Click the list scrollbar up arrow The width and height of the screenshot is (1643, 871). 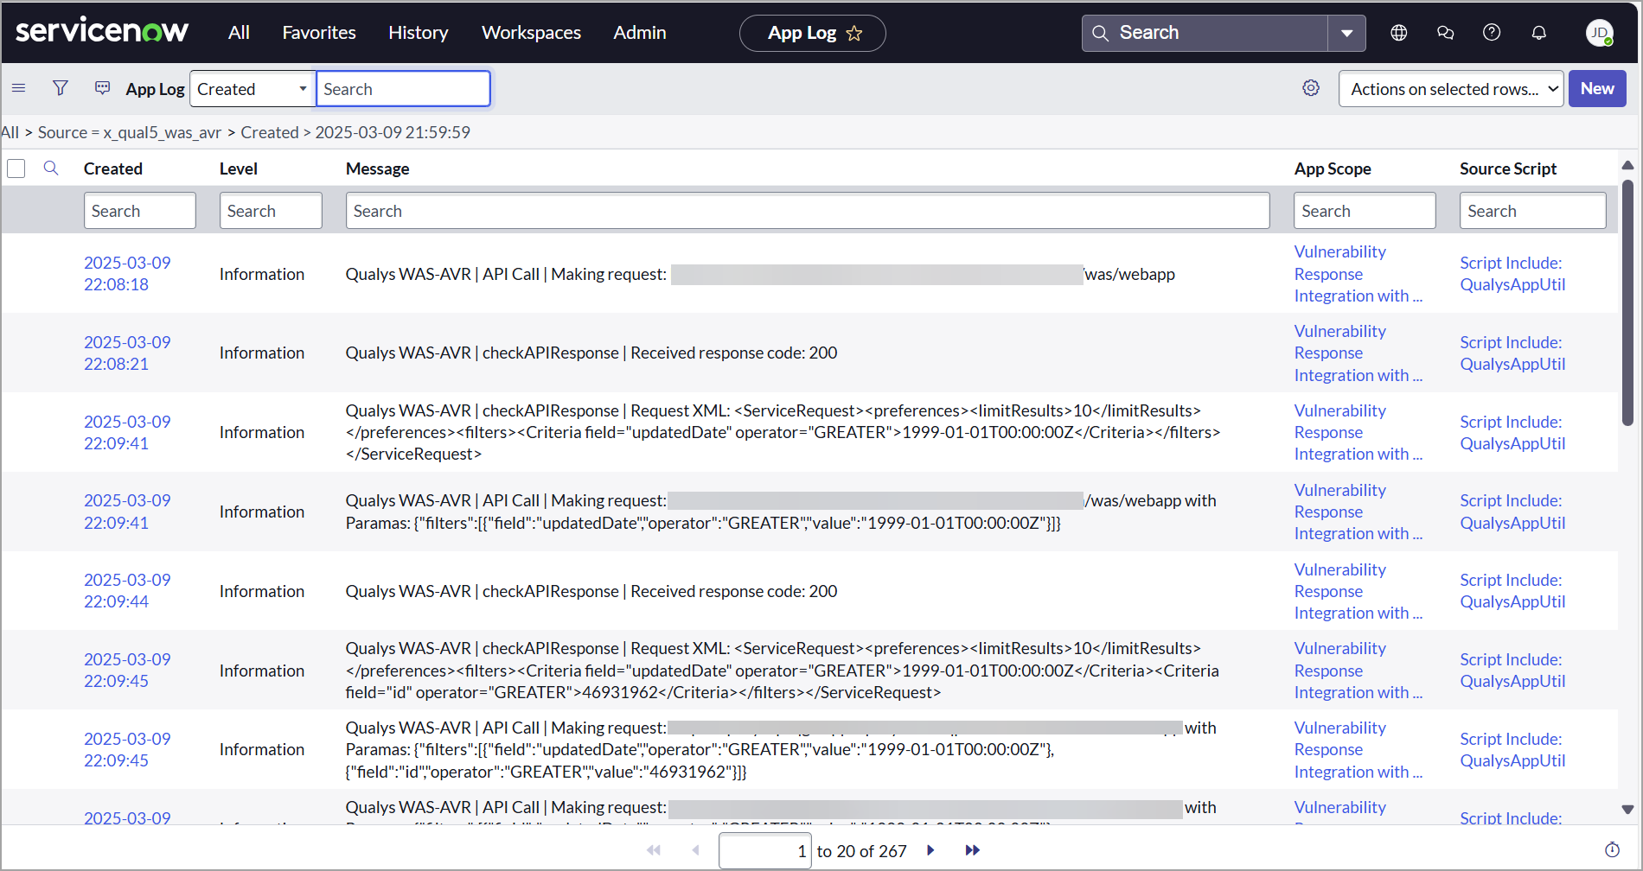1627,165
